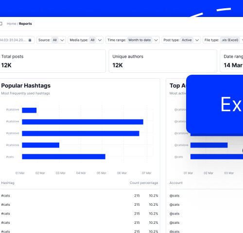Click the #cats axis label in hashtags chart
The image size is (243, 233).
pyautogui.click(x=10, y=157)
